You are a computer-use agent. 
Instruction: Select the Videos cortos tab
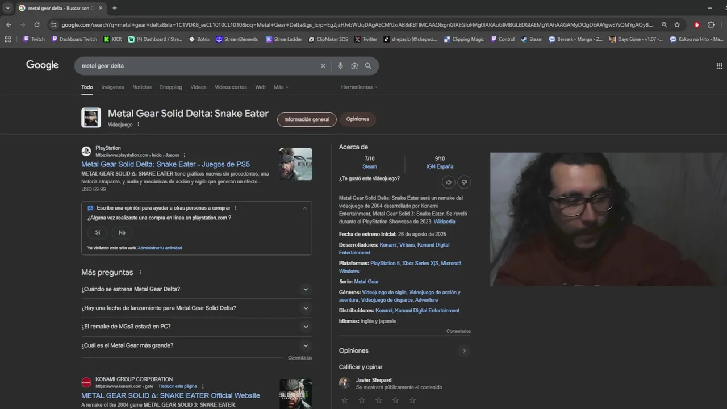tap(231, 87)
